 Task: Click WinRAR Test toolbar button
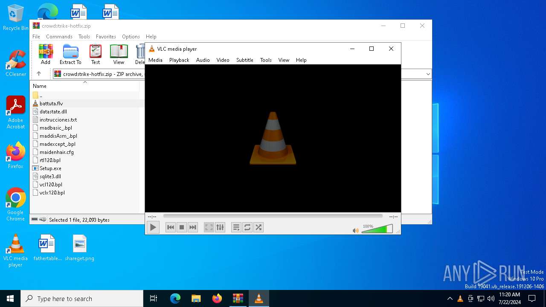pyautogui.click(x=96, y=54)
